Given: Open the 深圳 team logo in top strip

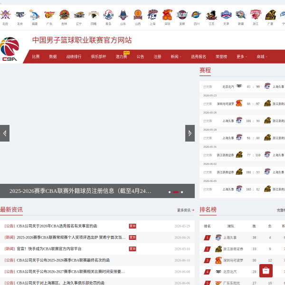Looking at the screenshot, I should pos(167,15).
